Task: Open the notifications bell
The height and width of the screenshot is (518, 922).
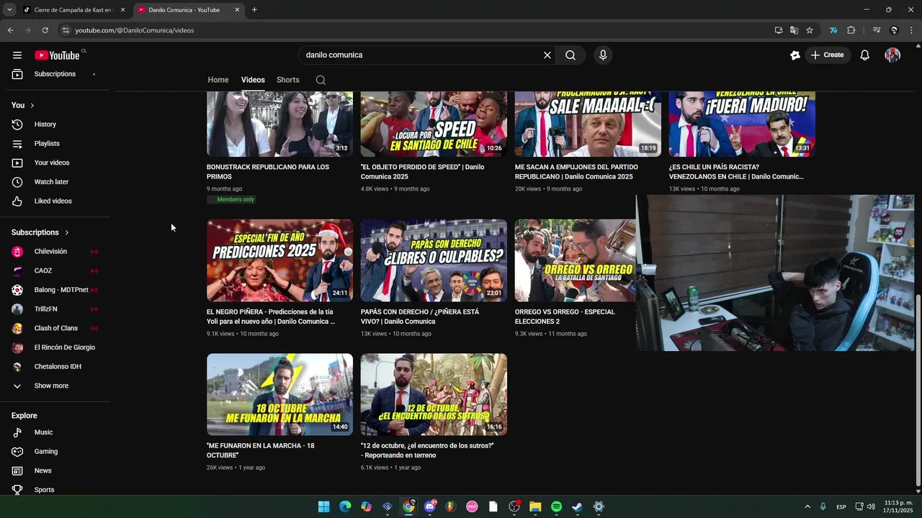Action: click(x=865, y=55)
